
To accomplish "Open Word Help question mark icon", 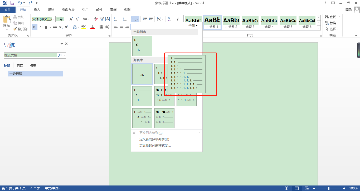I will [325, 3].
